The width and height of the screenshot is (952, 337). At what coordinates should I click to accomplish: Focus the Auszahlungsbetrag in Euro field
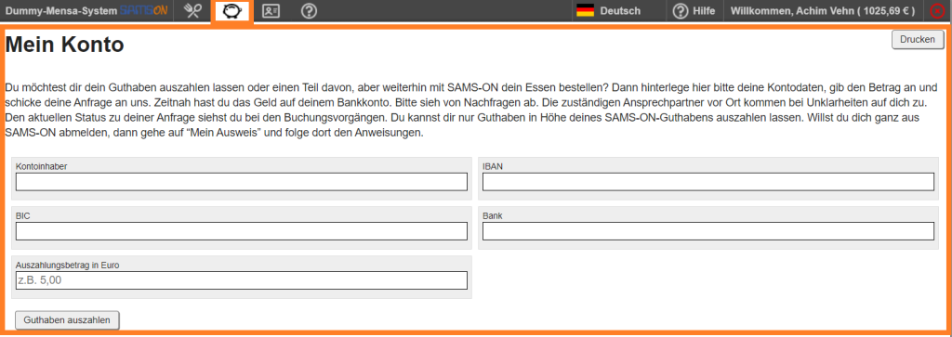(242, 280)
